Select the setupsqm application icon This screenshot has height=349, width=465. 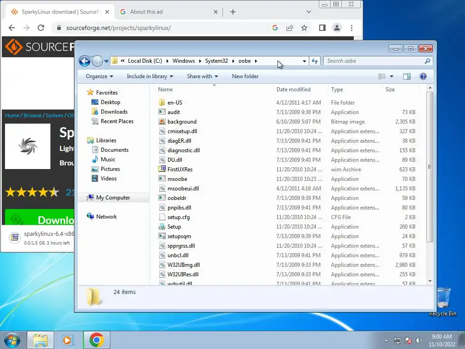pyautogui.click(x=162, y=236)
